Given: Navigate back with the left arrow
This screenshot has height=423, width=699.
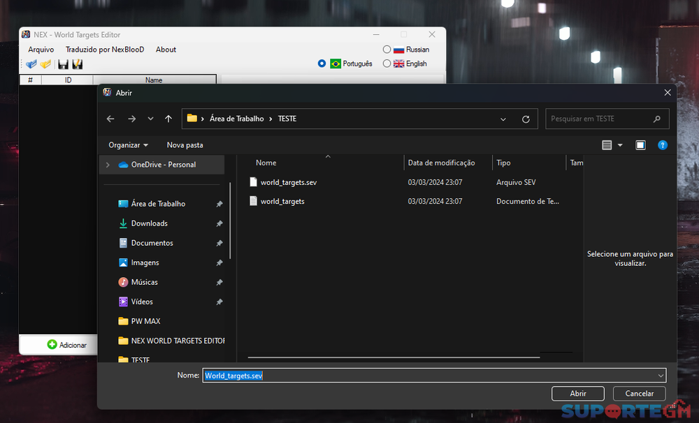Looking at the screenshot, I should point(110,119).
